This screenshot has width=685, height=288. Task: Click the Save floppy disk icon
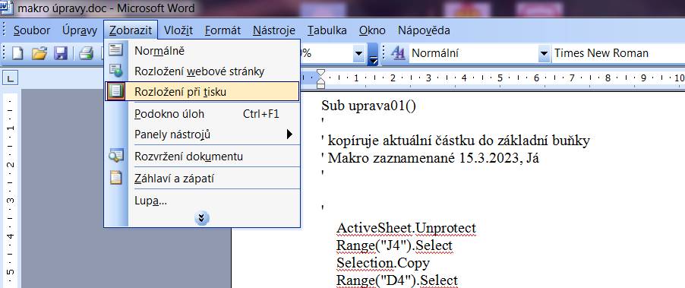pos(60,53)
